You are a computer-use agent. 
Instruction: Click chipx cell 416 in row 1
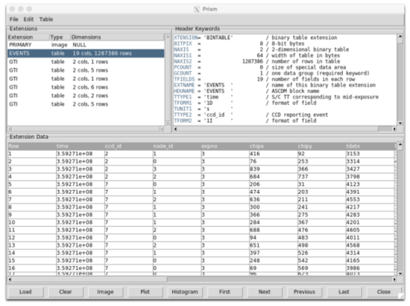(x=273, y=154)
